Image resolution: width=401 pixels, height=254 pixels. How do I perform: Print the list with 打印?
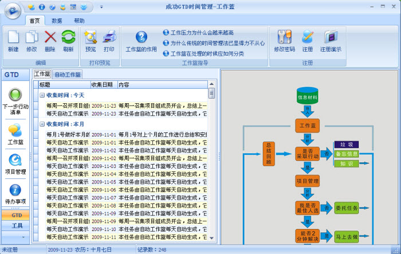109,41
